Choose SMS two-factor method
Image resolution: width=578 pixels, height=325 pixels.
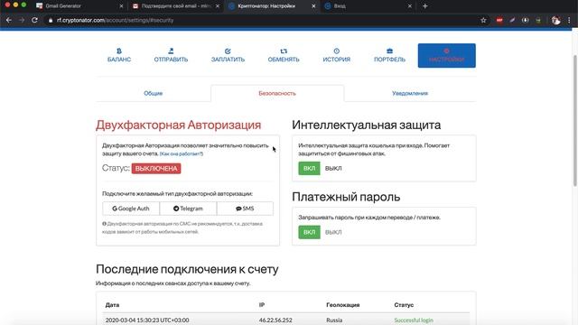[x=245, y=209]
